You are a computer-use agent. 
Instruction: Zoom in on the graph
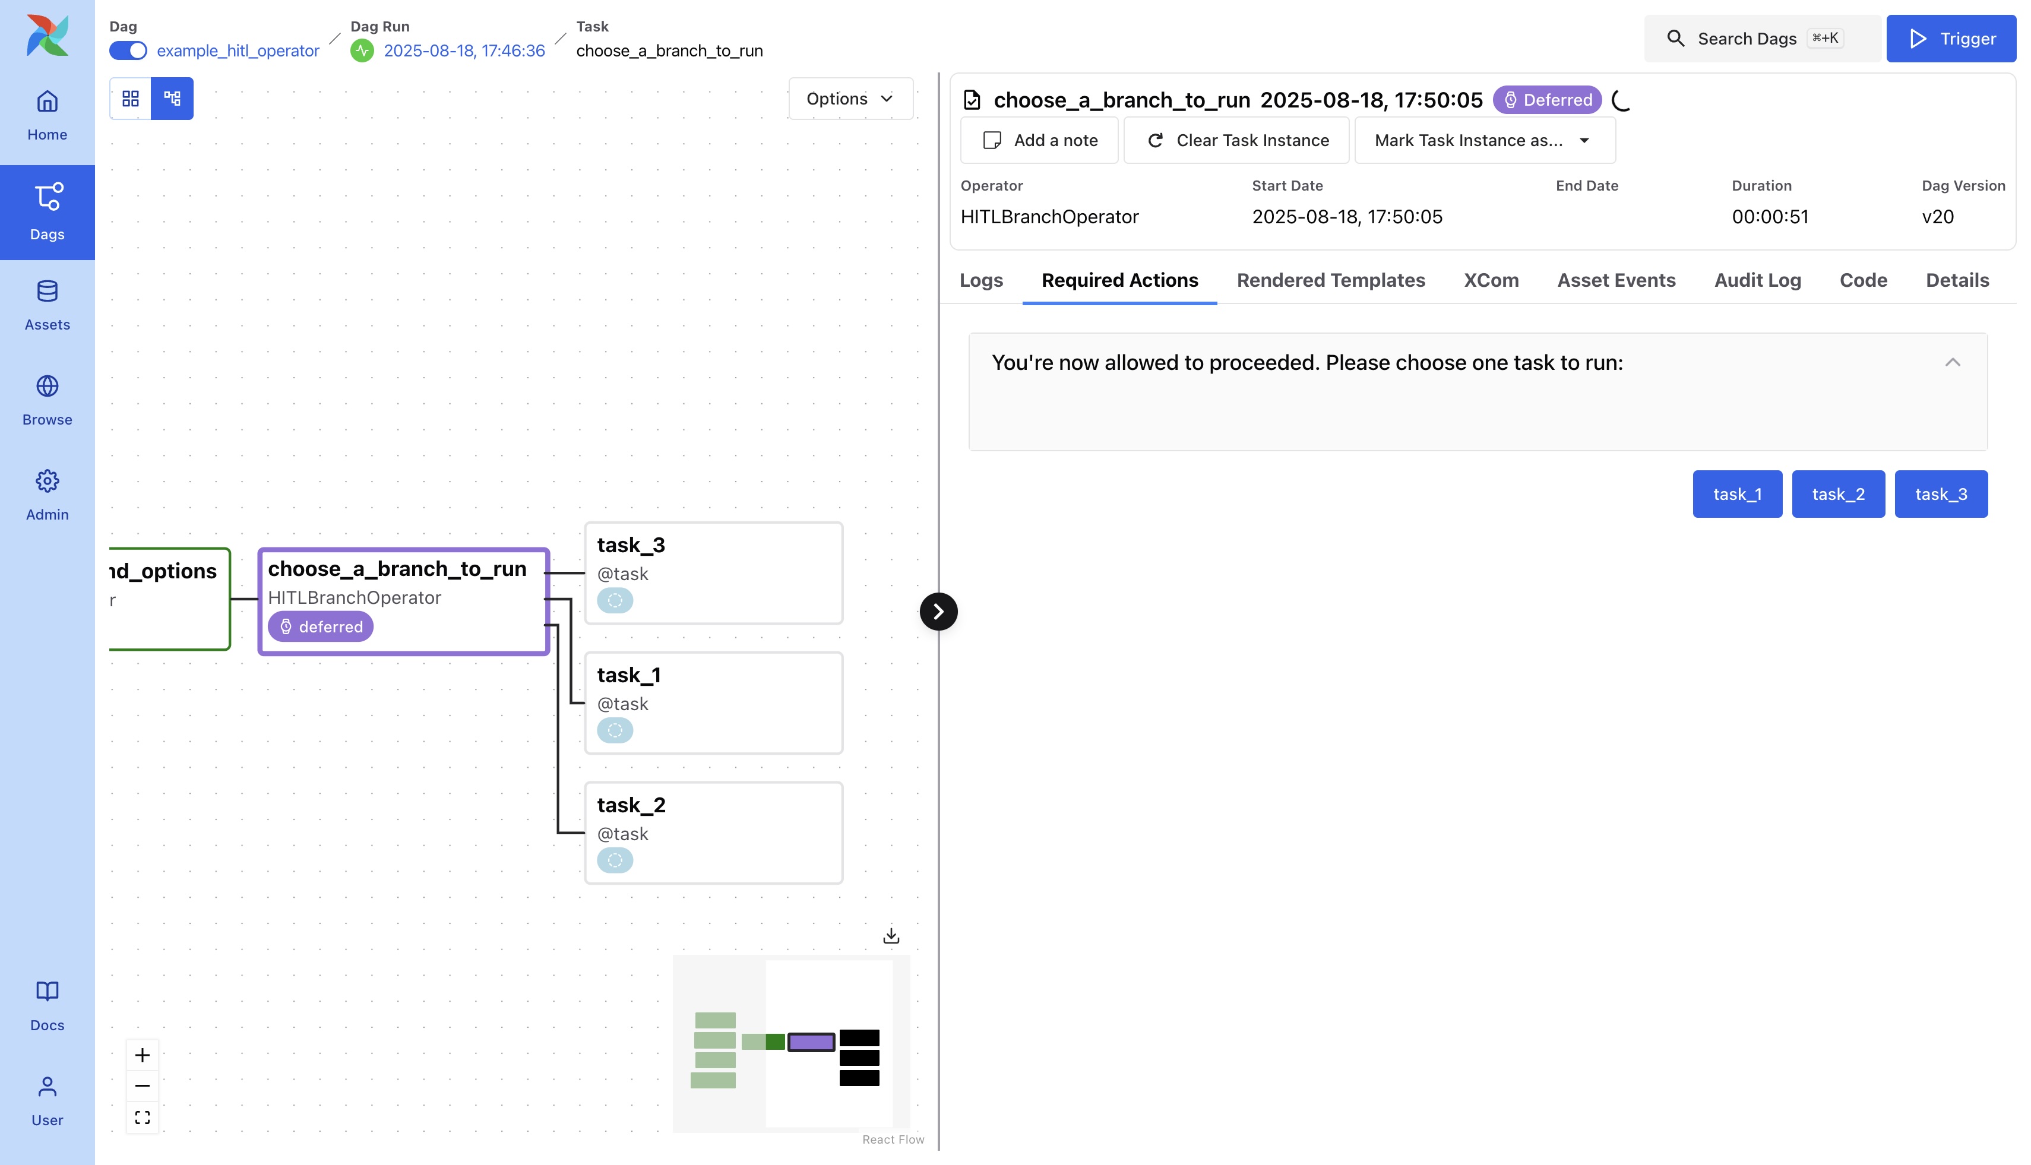(x=143, y=1055)
